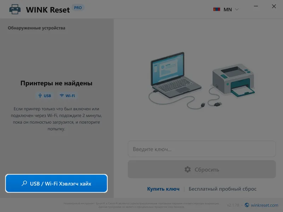Screen dimensions: 283x212
Task: Minimize the WINK Reset window
Action: [256, 6]
